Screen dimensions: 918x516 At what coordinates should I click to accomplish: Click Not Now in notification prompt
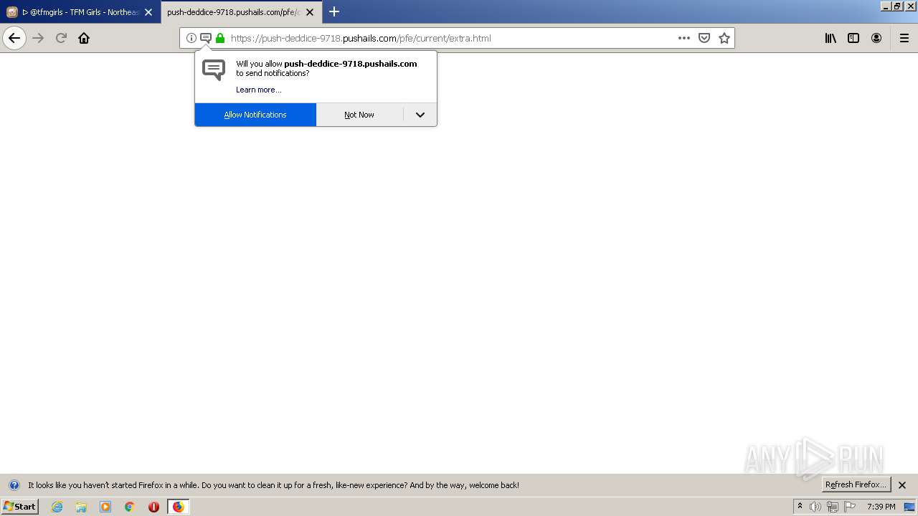pos(359,115)
